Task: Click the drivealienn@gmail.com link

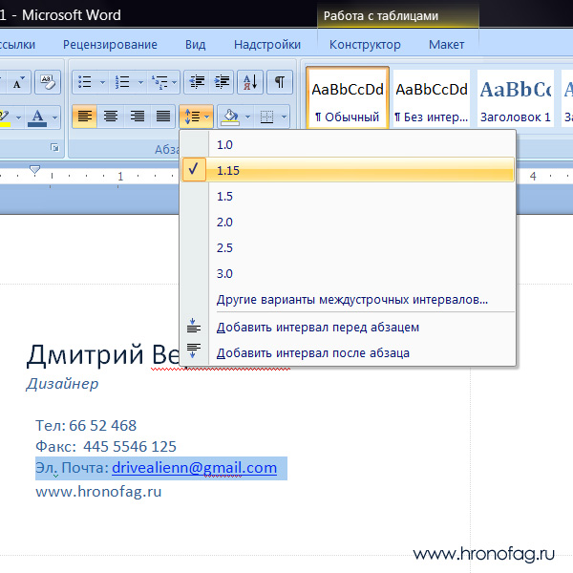Action: [x=194, y=468]
